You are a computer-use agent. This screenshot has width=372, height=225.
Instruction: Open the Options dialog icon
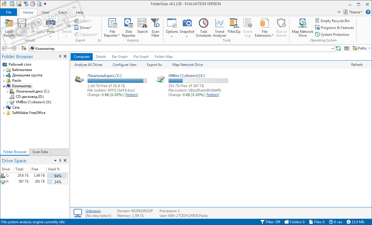[x=172, y=23]
